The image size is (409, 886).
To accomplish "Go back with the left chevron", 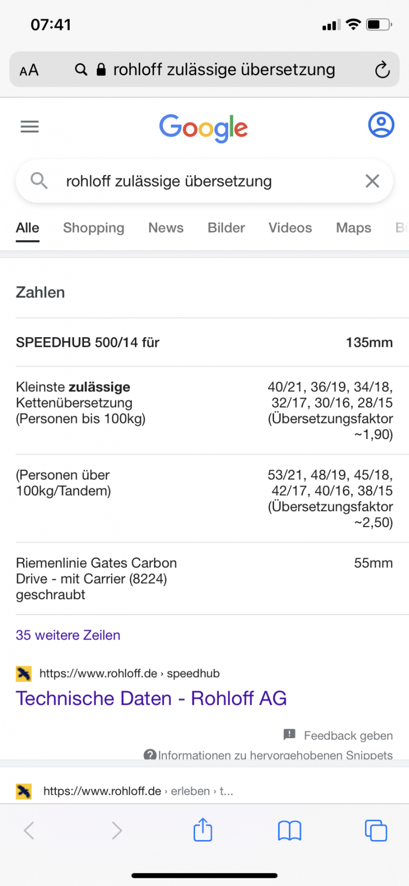I will pos(29,831).
